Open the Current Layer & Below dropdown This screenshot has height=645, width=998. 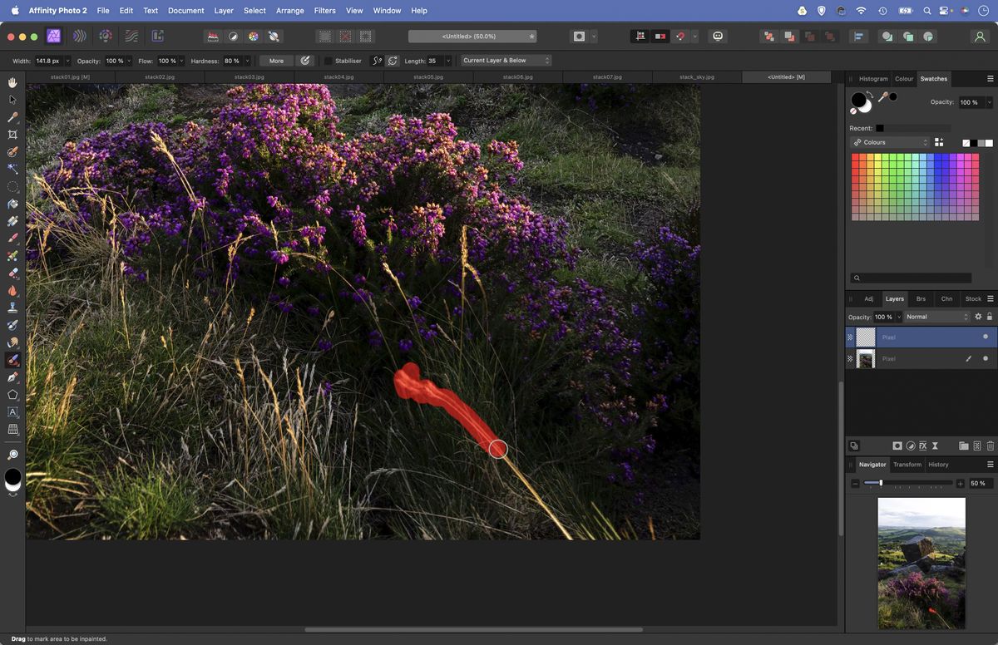(x=504, y=60)
